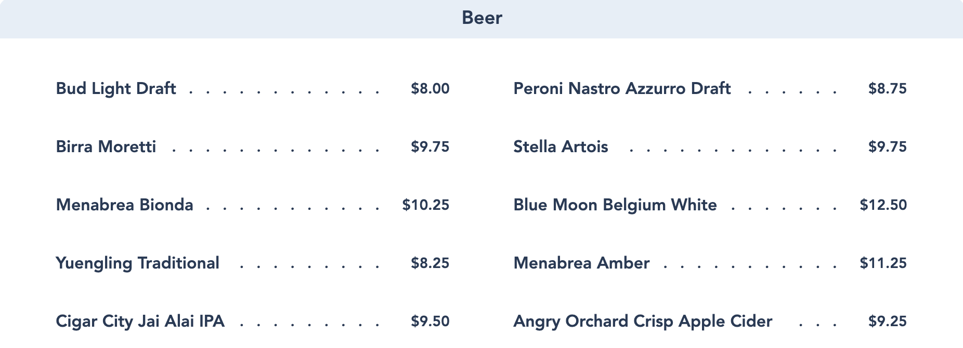The height and width of the screenshot is (348, 963).
Task: Select the Stella Artois item
Action: coord(561,147)
